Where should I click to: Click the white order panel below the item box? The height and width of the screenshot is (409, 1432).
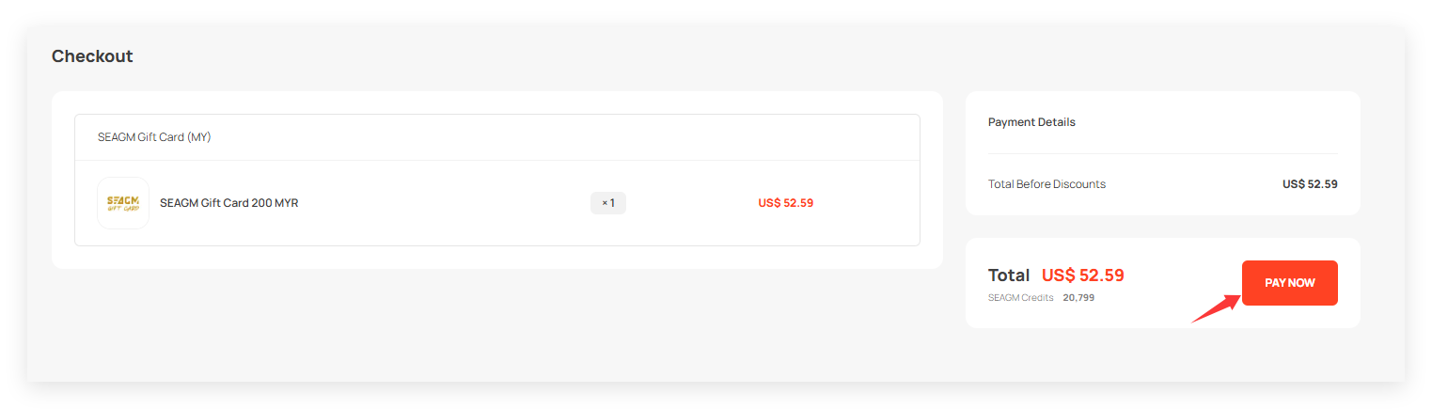[496, 258]
